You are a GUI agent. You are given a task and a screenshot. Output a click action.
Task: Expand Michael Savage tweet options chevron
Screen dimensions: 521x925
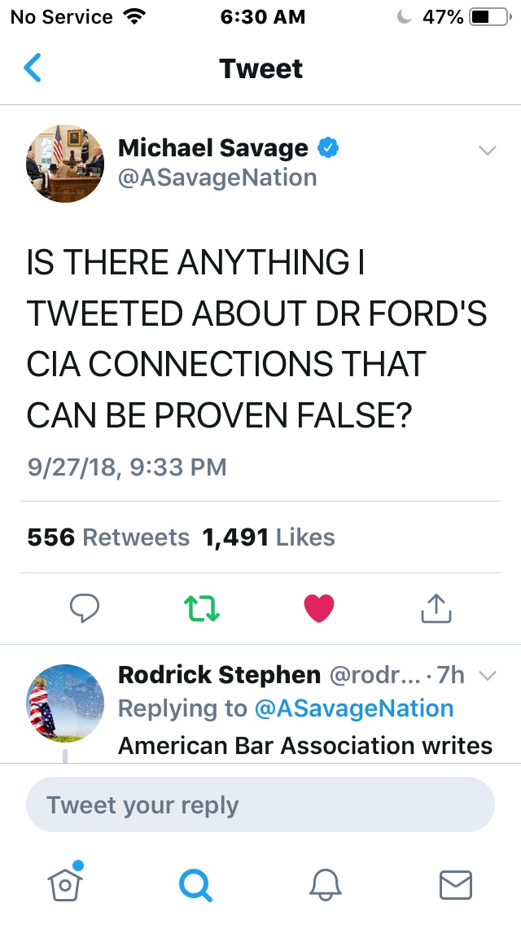487,151
